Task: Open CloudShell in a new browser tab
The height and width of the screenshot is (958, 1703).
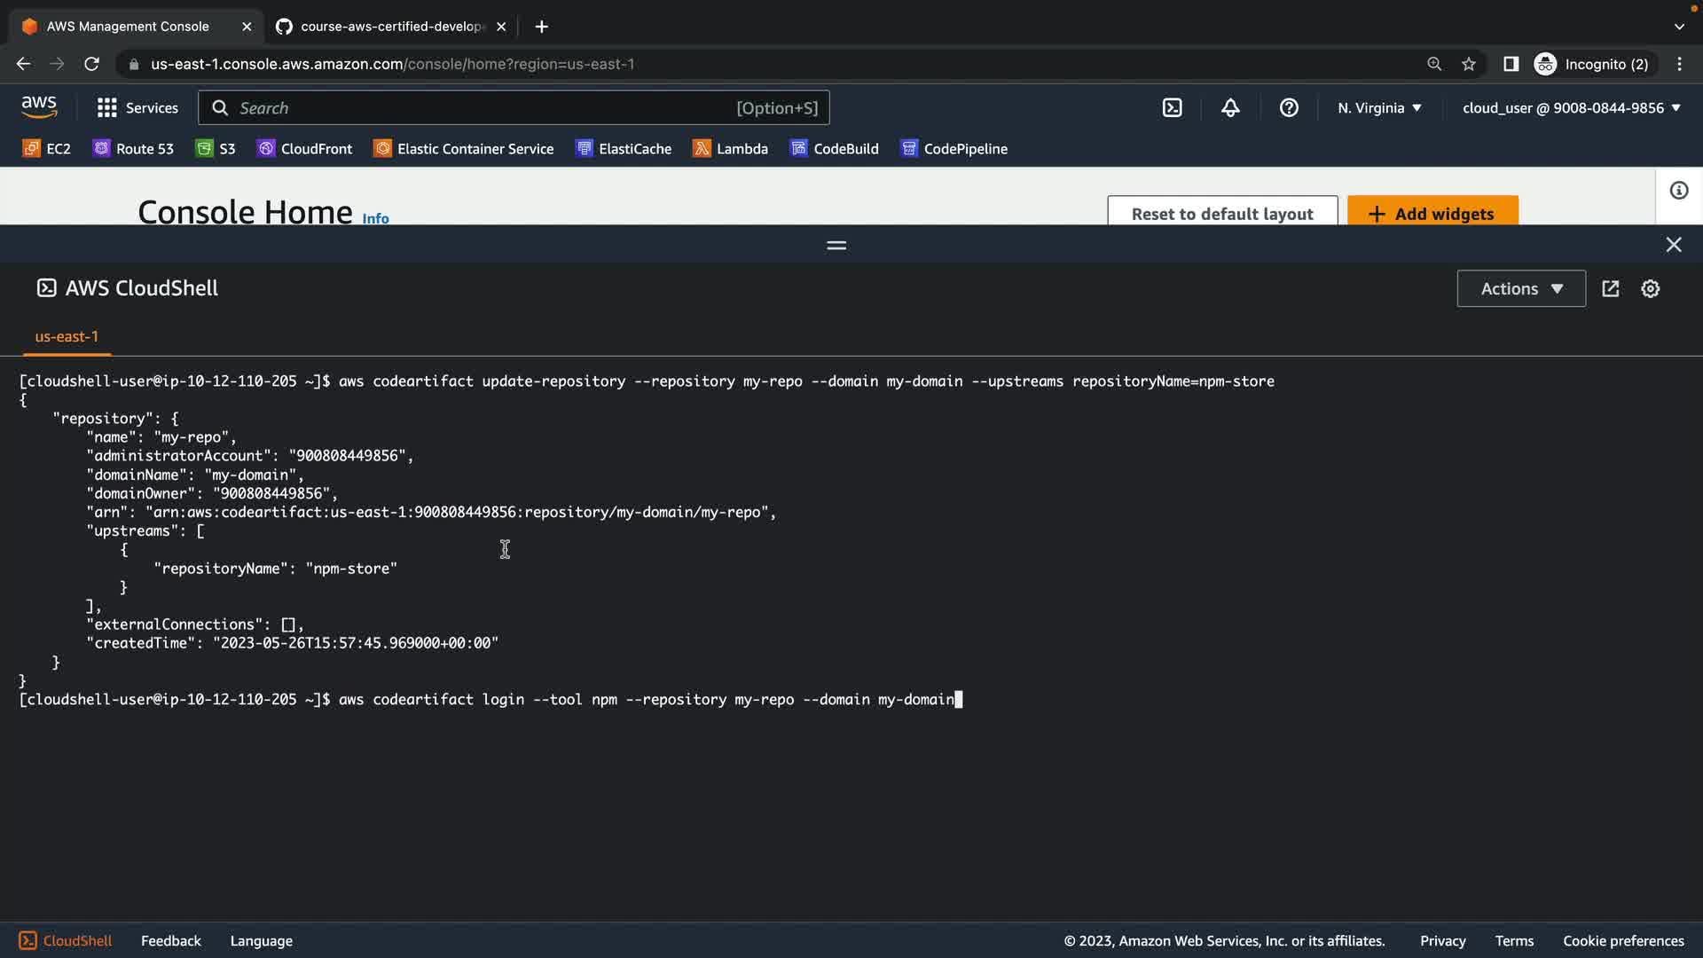Action: click(x=1610, y=288)
